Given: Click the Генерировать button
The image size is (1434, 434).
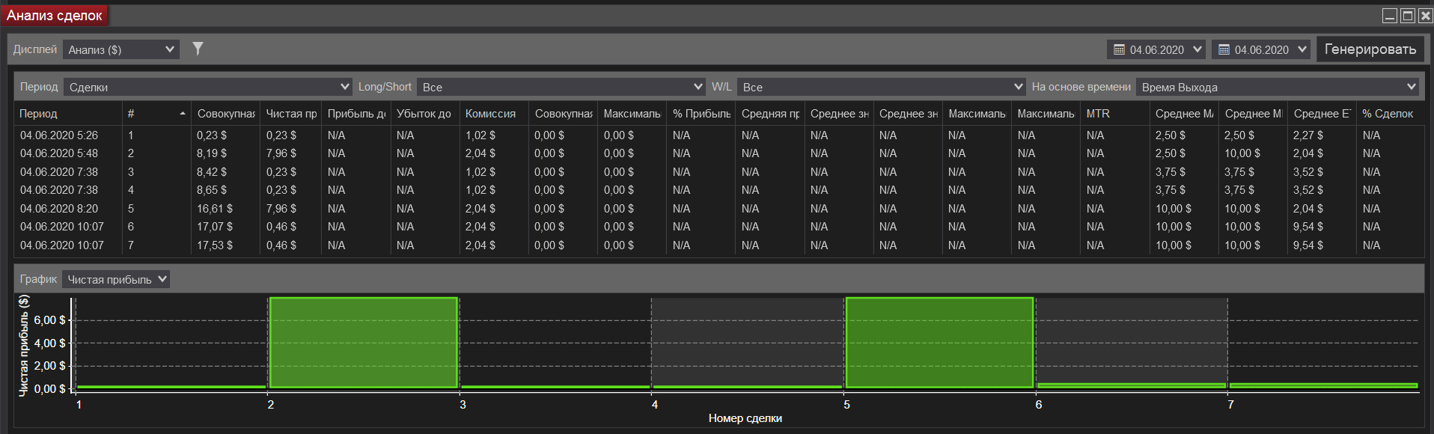Looking at the screenshot, I should click(x=1370, y=49).
